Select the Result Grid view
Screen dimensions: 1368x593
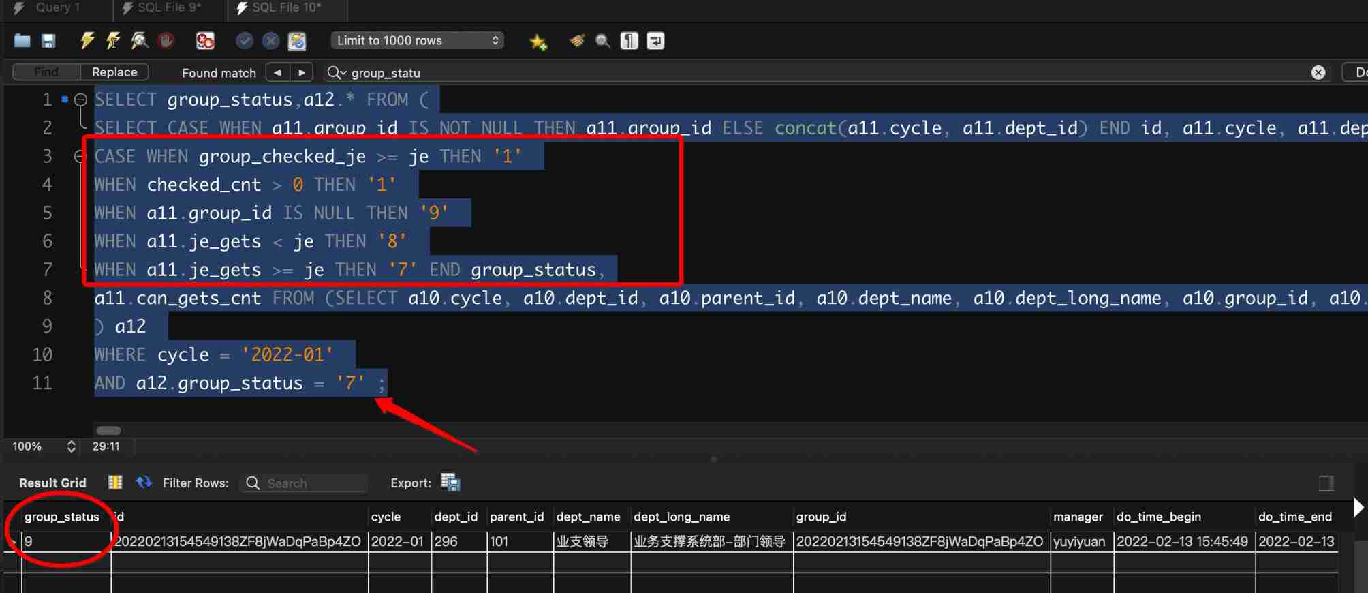coord(52,483)
